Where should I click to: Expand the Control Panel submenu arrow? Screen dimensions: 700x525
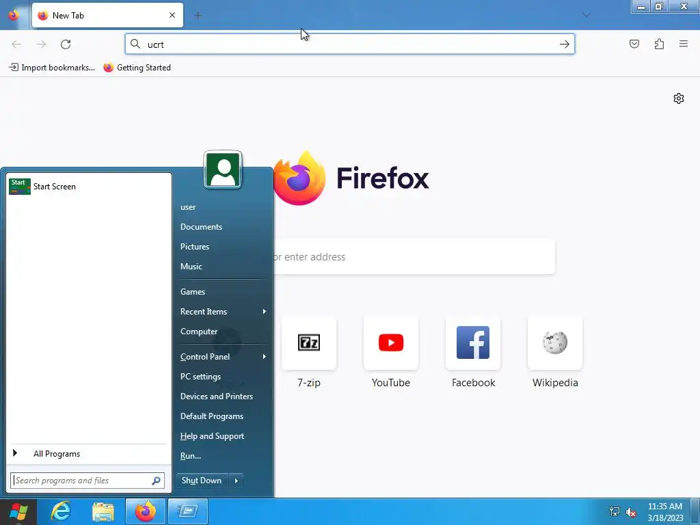pyautogui.click(x=265, y=357)
